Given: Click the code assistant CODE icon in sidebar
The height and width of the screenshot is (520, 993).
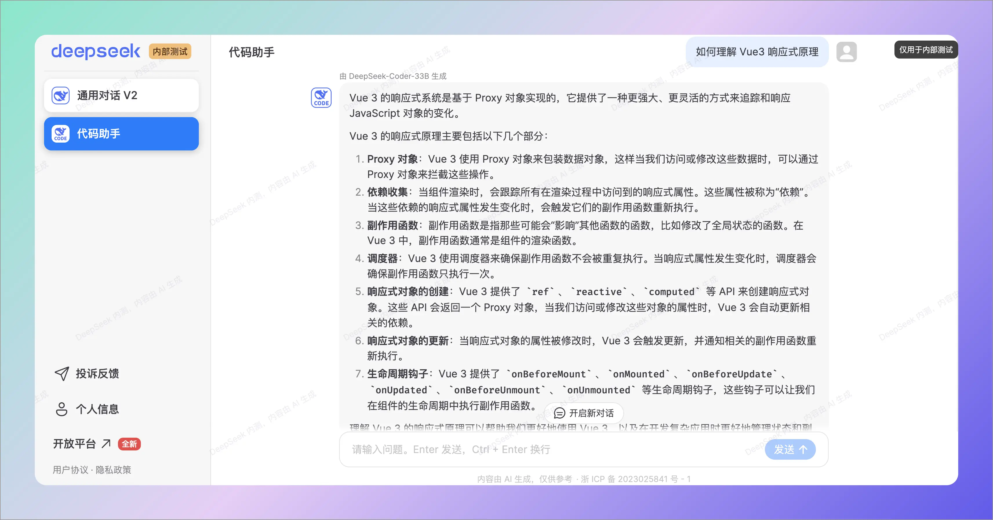Looking at the screenshot, I should [61, 134].
